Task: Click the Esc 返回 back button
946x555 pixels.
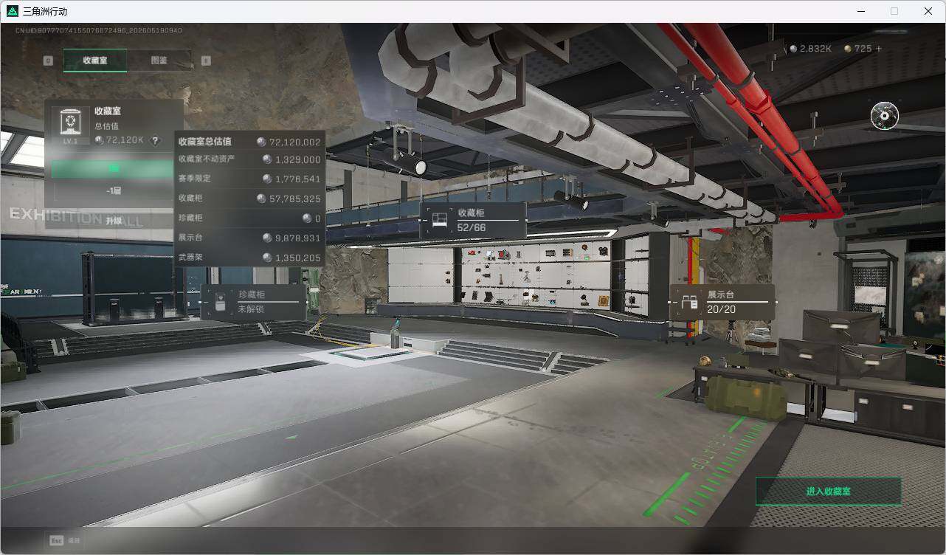Action: pos(65,540)
